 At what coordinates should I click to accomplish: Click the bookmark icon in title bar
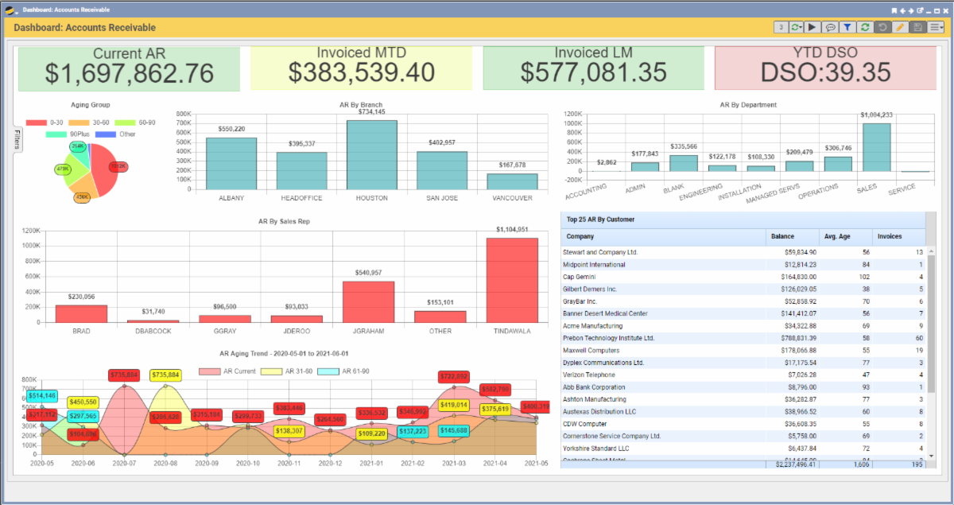894,10
